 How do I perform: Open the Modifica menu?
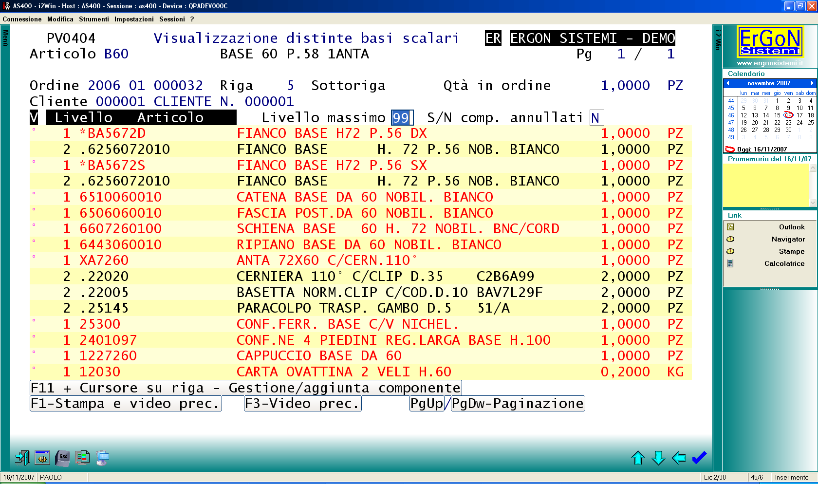[60, 19]
